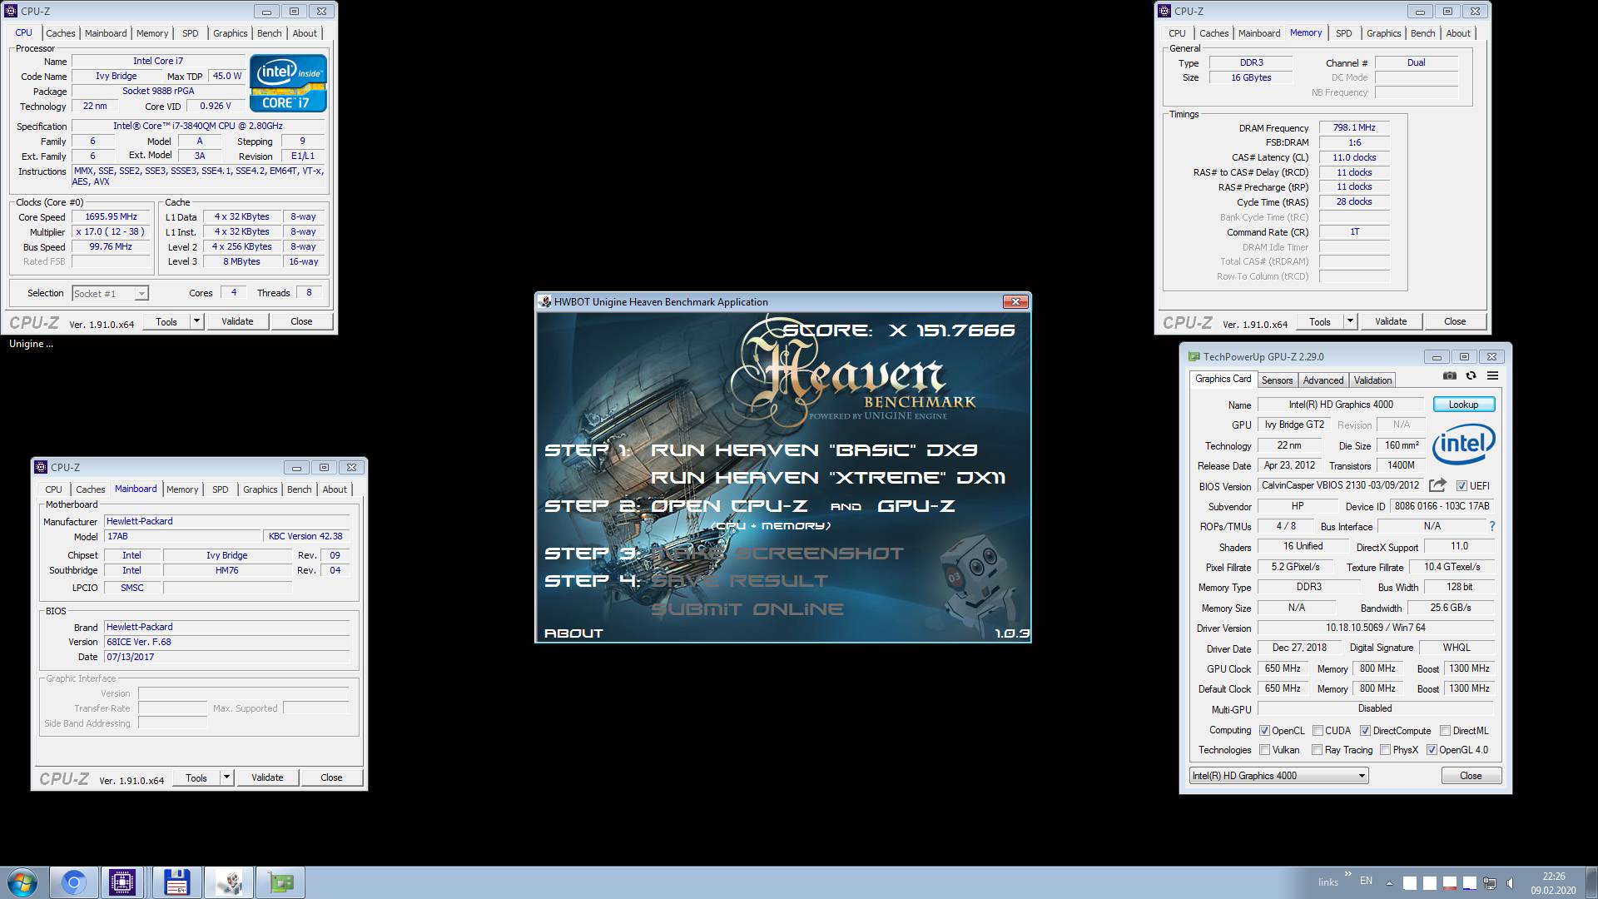Click GPU-Z link in Heaven step 2
1598x899 pixels.
coord(916,506)
